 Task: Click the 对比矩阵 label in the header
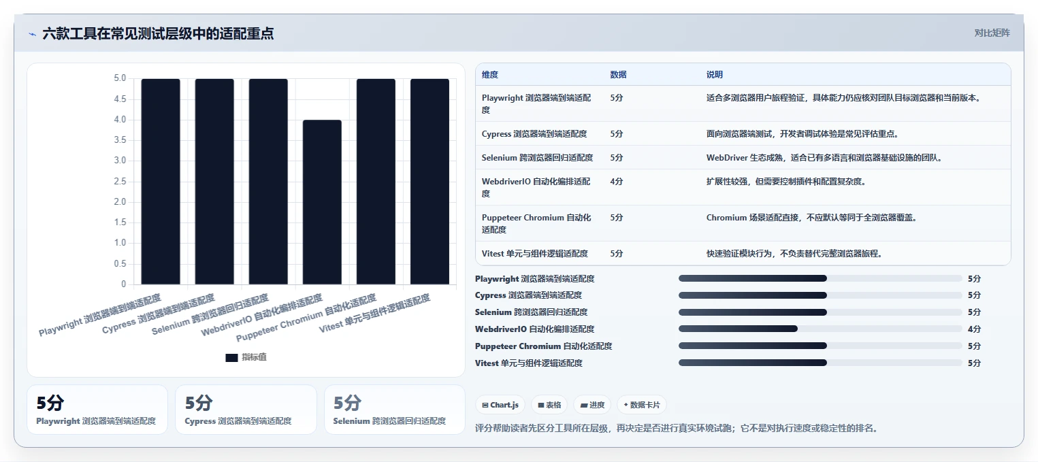click(x=992, y=33)
